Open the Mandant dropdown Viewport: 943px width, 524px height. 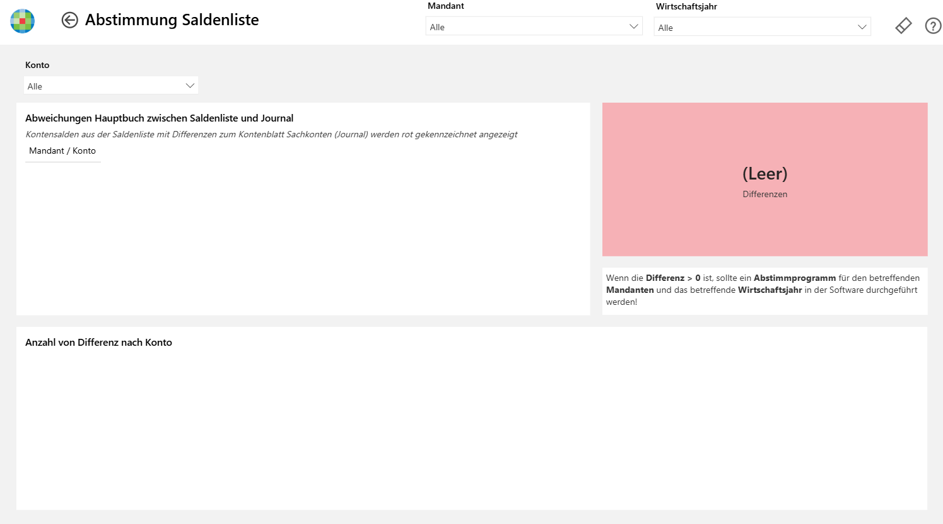(534, 26)
